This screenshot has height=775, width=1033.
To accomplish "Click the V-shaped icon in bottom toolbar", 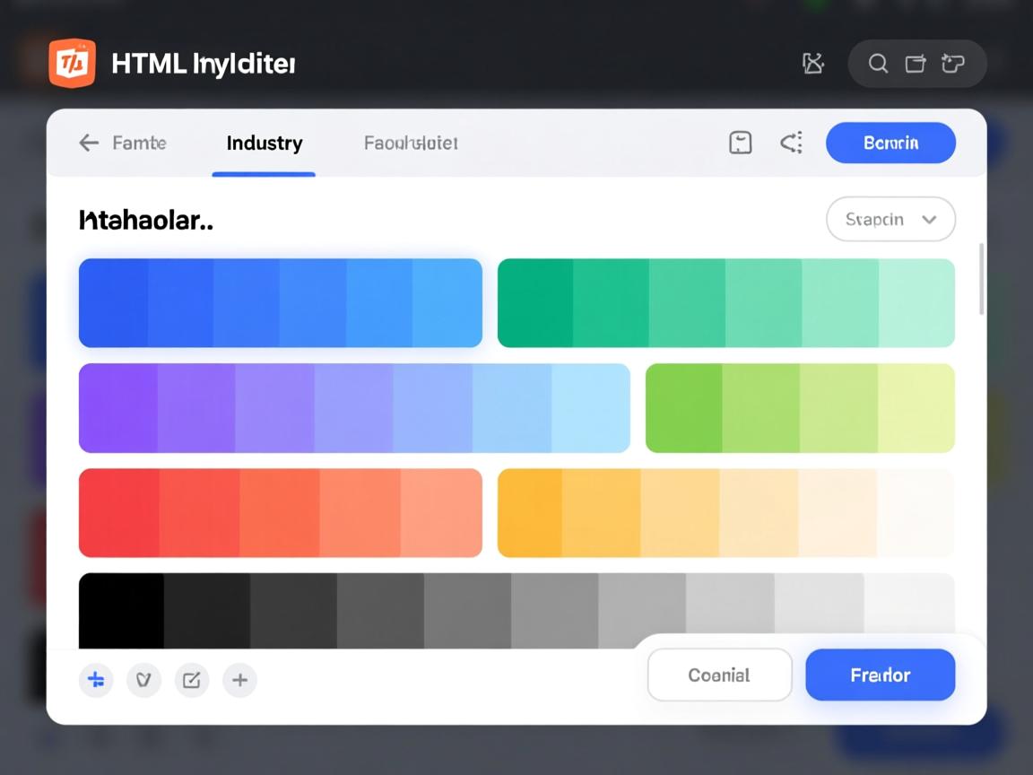I will tap(143, 680).
